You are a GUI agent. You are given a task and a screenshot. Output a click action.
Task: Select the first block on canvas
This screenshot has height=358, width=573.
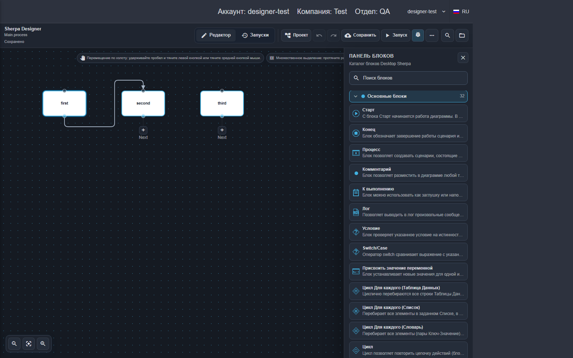(64, 103)
